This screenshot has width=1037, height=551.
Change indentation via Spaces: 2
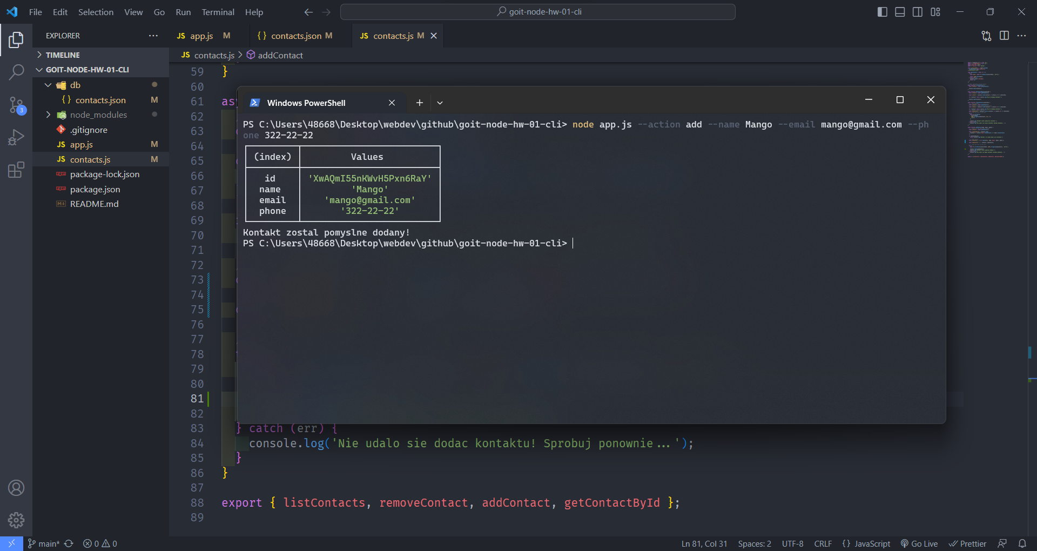(x=755, y=543)
